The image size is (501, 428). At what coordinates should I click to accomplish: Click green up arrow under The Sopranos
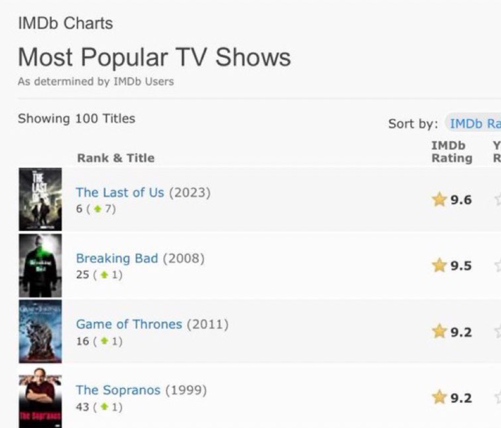105,407
